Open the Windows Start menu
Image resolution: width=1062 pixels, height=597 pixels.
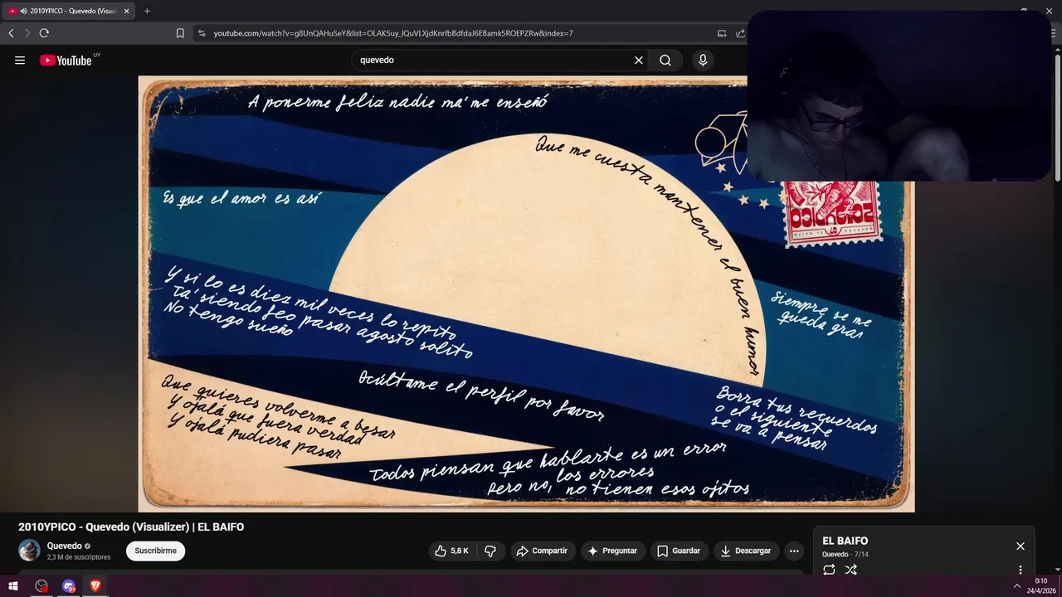pos(13,586)
